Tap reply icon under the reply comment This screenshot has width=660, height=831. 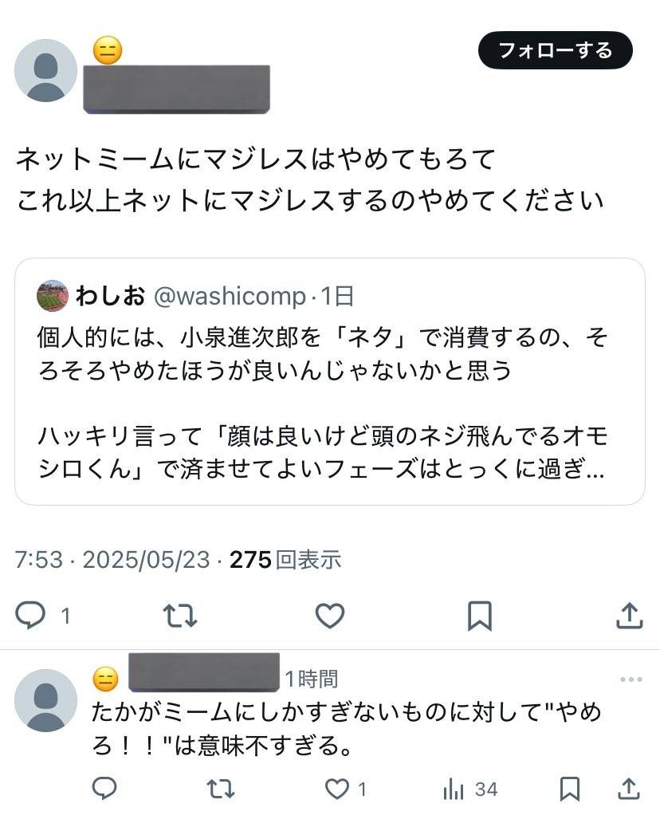tap(104, 789)
